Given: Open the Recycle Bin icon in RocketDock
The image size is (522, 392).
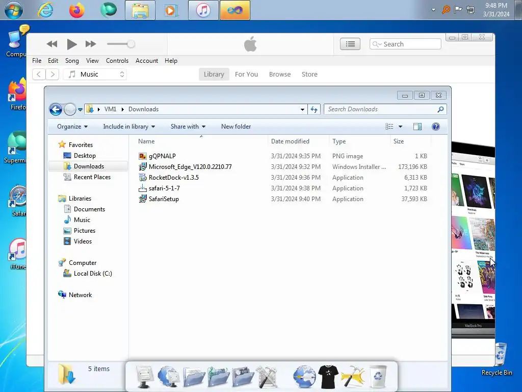Looking at the screenshot, I should [x=378, y=377].
